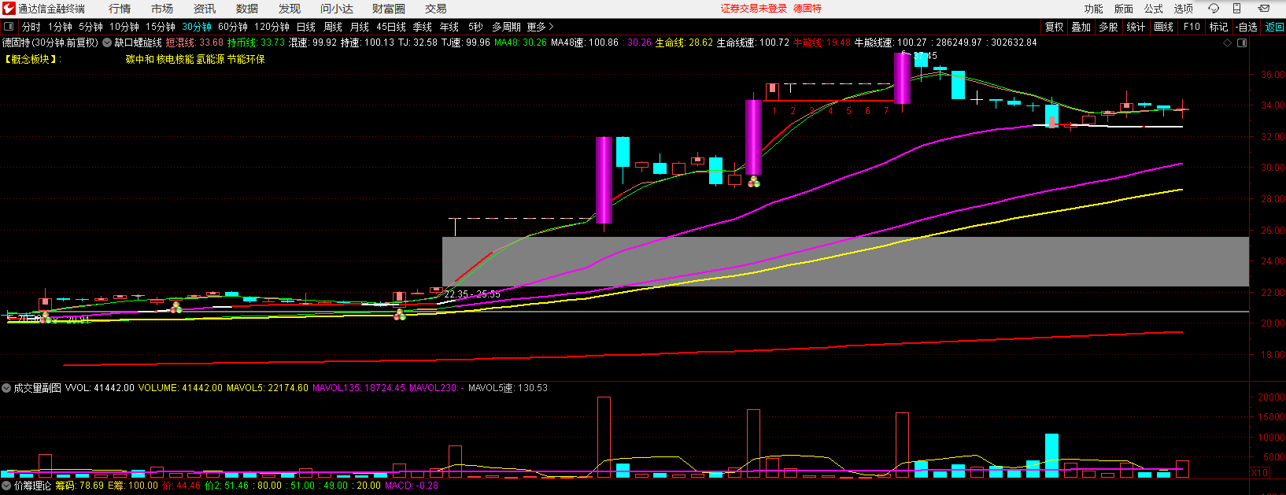This screenshot has width=1286, height=495.
Task: Open the 价筹理论 indicator dropdown
Action: click(x=6, y=486)
